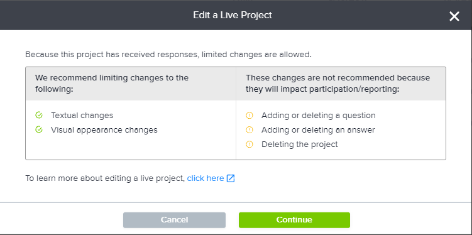The image size is (472, 235).
Task: Select the 'Textual changes' text
Action: click(x=82, y=115)
